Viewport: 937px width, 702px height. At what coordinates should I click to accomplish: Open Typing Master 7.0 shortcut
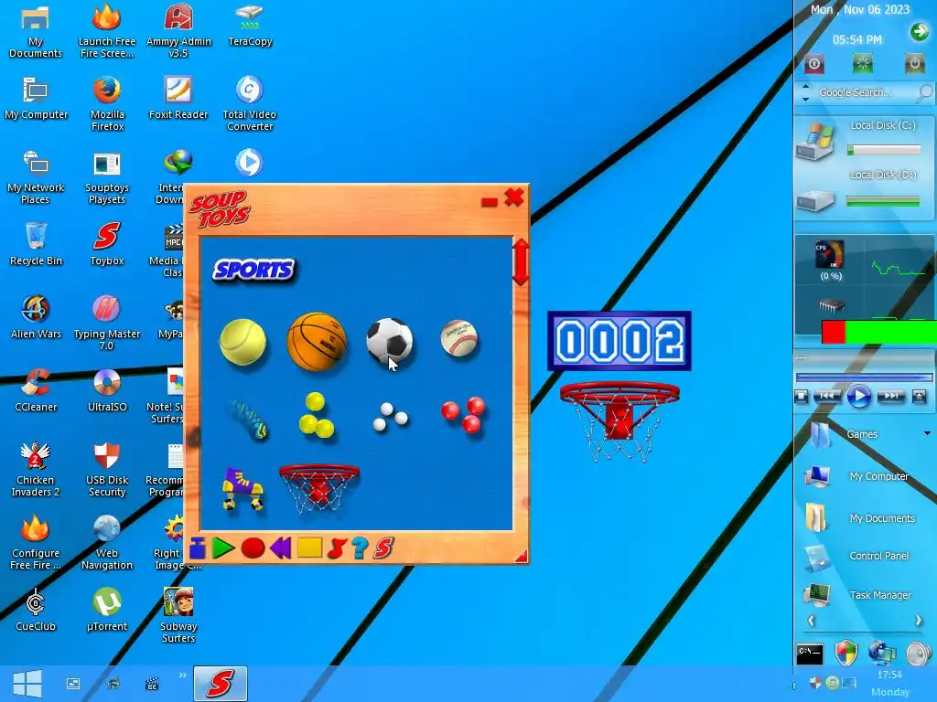107,323
